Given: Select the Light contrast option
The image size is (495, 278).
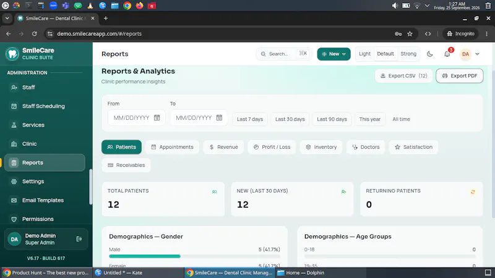Looking at the screenshot, I should (x=364, y=54).
